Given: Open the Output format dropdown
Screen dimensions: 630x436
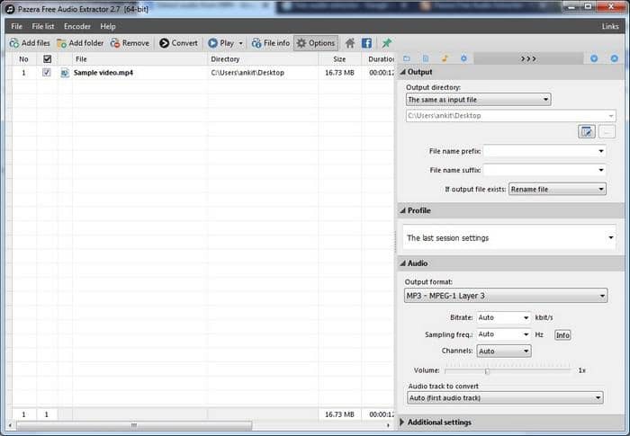Looking at the screenshot, I should 505,296.
